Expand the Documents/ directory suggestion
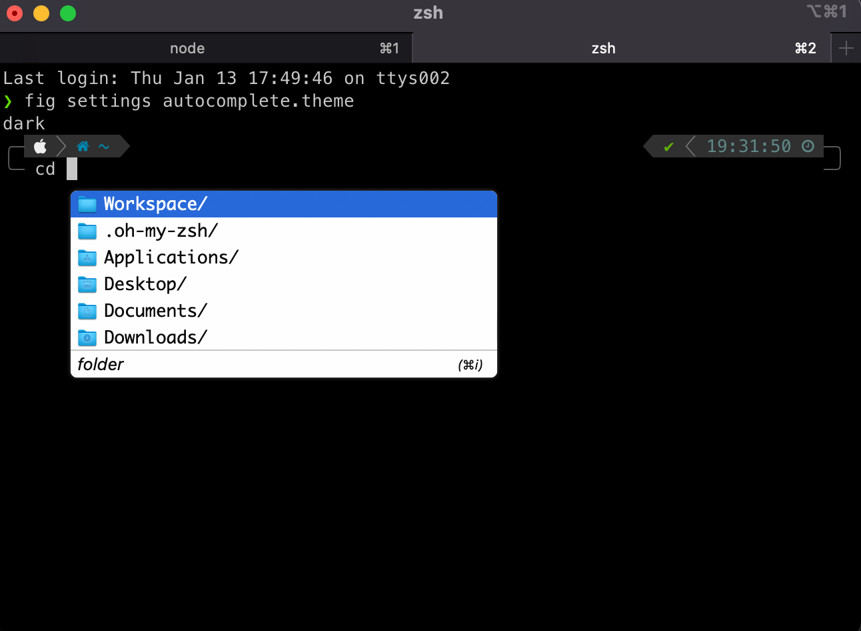 tap(155, 311)
